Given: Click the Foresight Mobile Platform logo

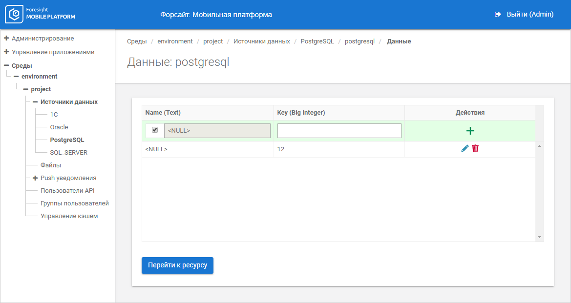Looking at the screenshot, I should click(x=41, y=15).
